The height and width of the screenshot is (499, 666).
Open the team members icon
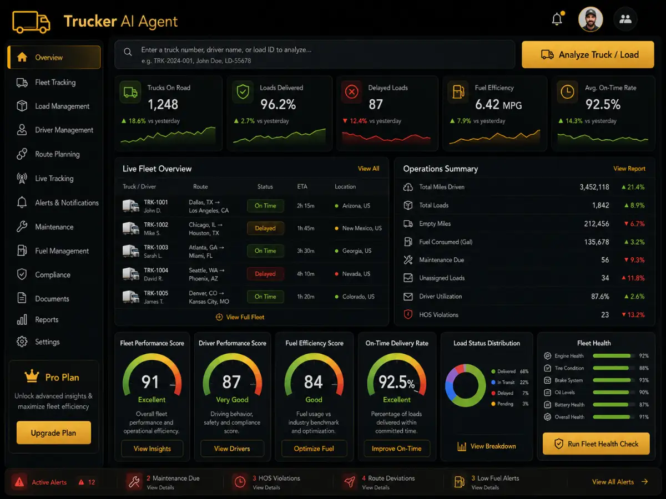(625, 19)
